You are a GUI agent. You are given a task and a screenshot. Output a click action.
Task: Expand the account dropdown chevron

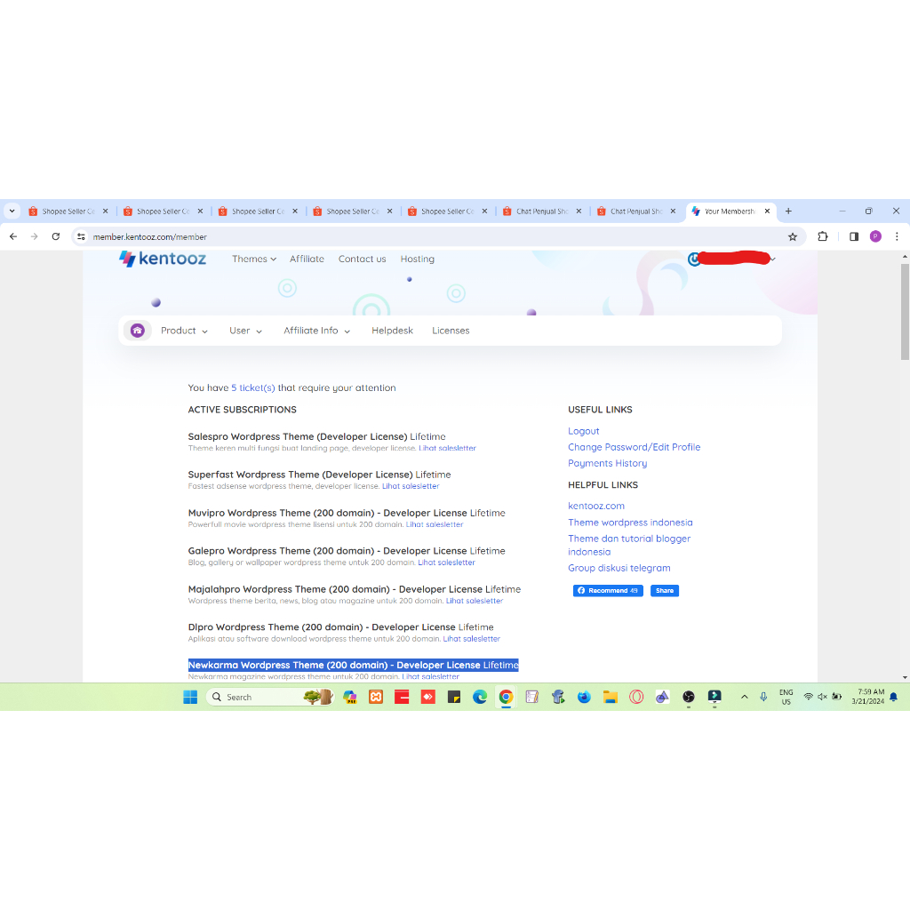[x=772, y=259]
